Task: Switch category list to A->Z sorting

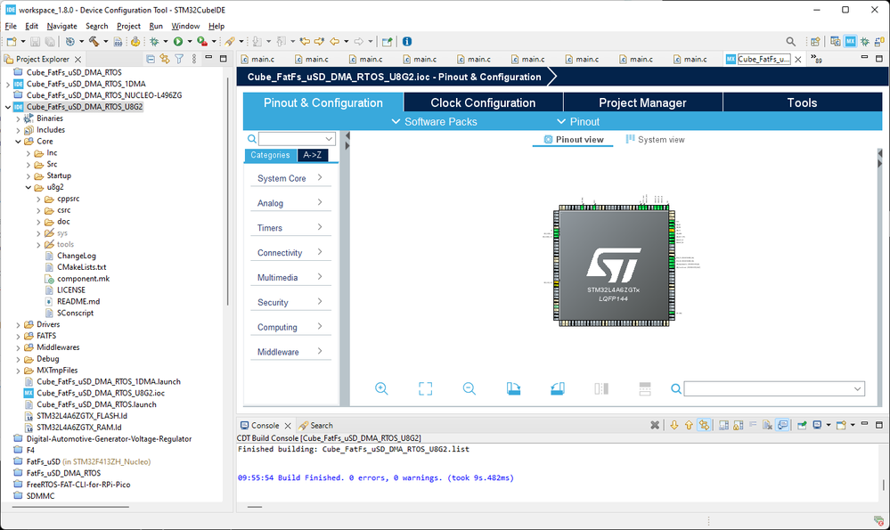Action: [312, 155]
